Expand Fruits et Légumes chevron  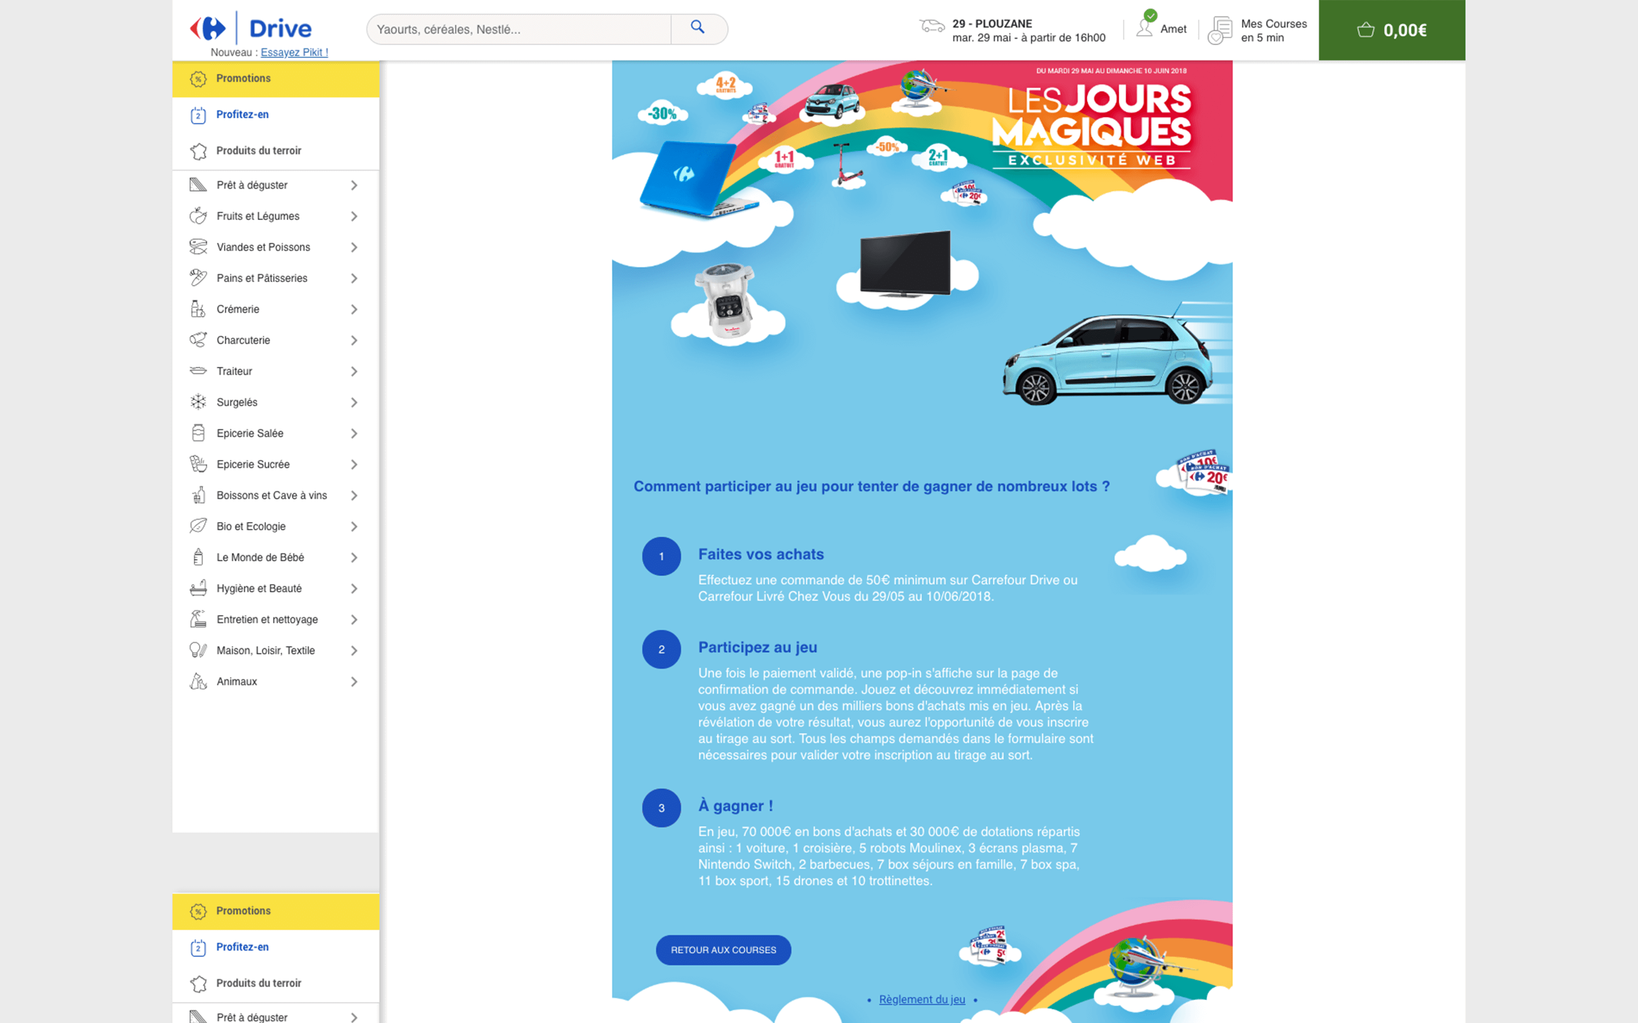[x=354, y=216]
